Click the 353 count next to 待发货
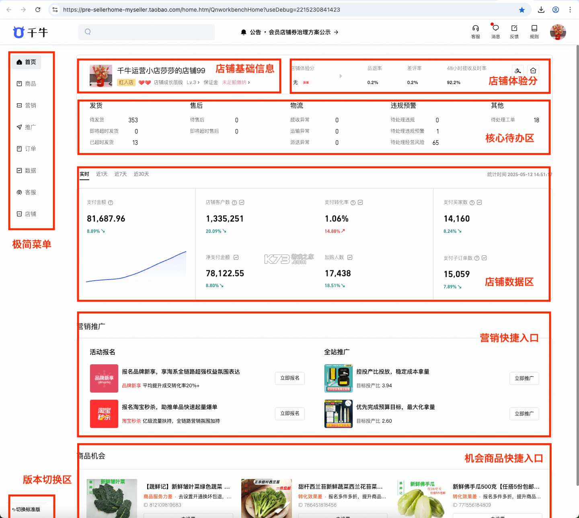This screenshot has height=518, width=579. 133,120
